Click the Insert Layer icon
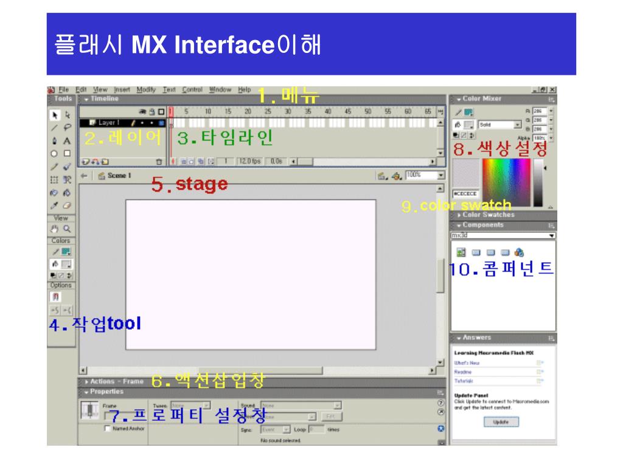The width and height of the screenshot is (623, 467). coord(85,162)
